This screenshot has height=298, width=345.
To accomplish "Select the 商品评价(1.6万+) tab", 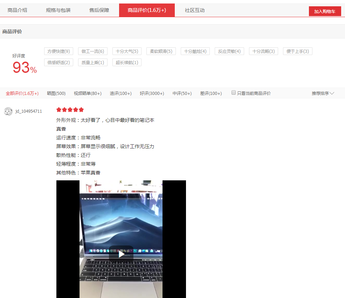I will point(147,10).
